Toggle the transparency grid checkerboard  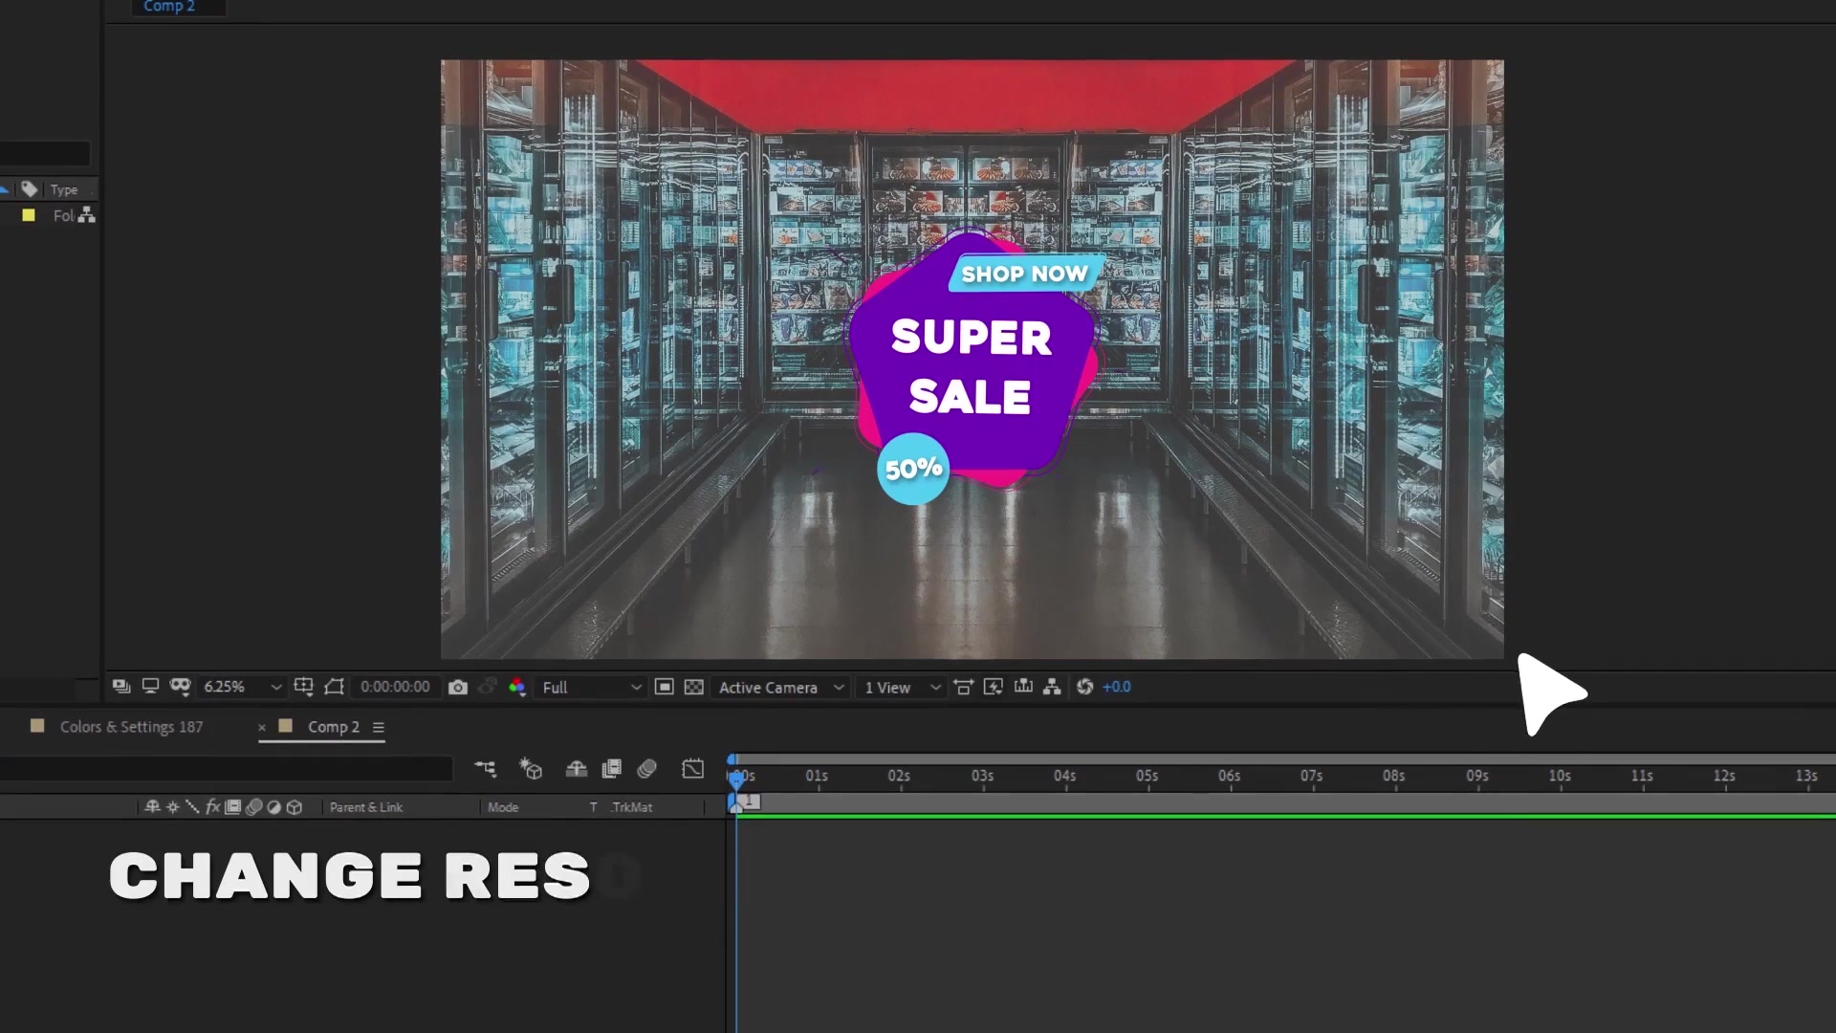click(694, 687)
